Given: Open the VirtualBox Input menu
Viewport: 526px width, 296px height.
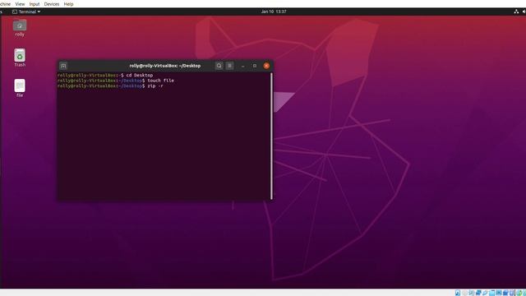Looking at the screenshot, I should (x=35, y=4).
